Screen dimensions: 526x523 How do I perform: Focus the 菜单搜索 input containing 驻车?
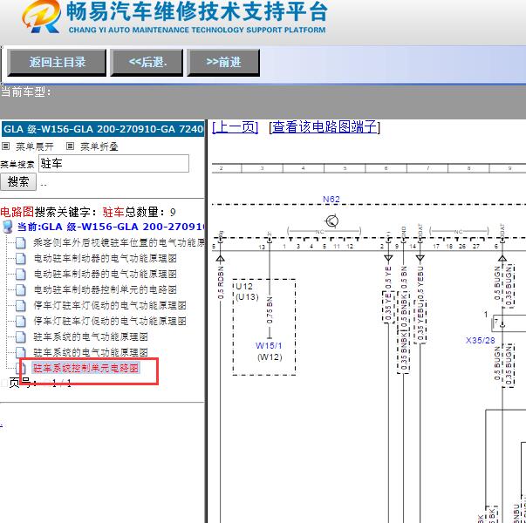[x=113, y=164]
